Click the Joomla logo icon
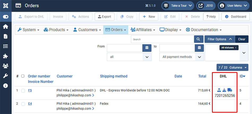 (6, 6)
